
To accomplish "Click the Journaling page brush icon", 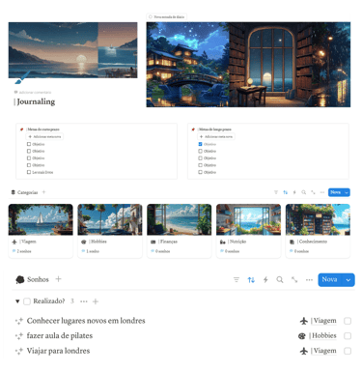I will 22,78.
